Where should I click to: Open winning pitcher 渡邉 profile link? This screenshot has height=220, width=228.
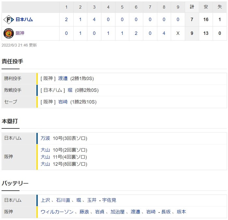pos(63,79)
